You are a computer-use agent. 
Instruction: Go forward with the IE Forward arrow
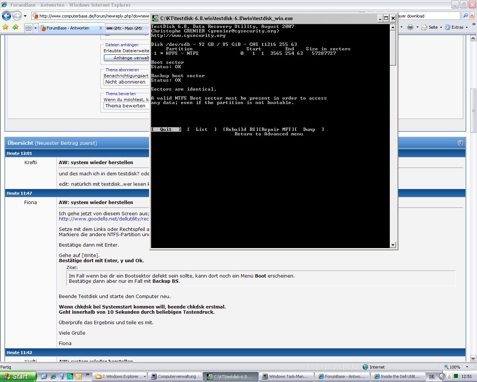click(17, 16)
